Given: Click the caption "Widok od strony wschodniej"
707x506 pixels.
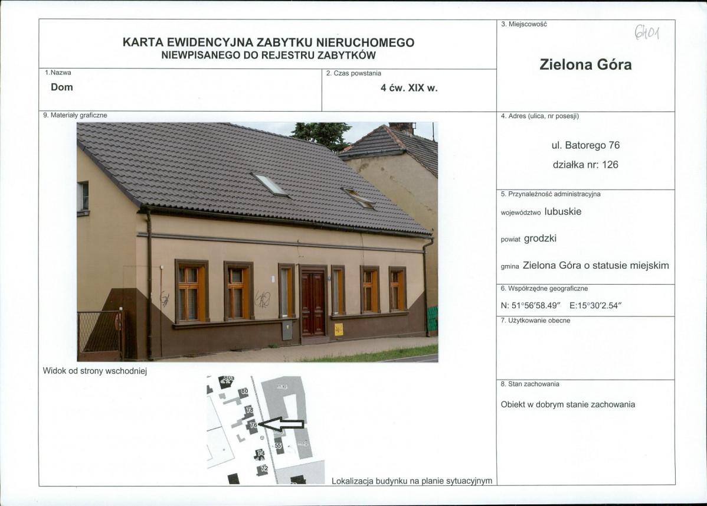Looking at the screenshot, I should 94,371.
